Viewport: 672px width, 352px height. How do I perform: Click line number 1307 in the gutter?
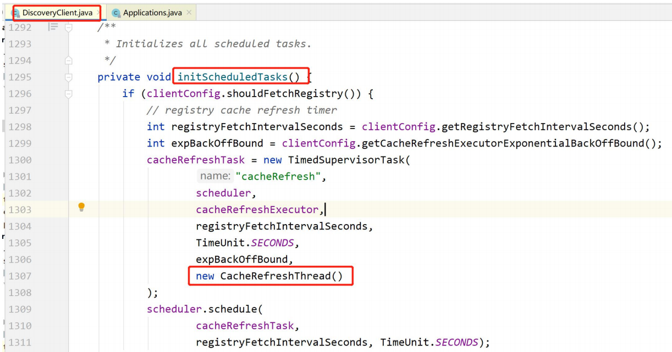point(20,276)
